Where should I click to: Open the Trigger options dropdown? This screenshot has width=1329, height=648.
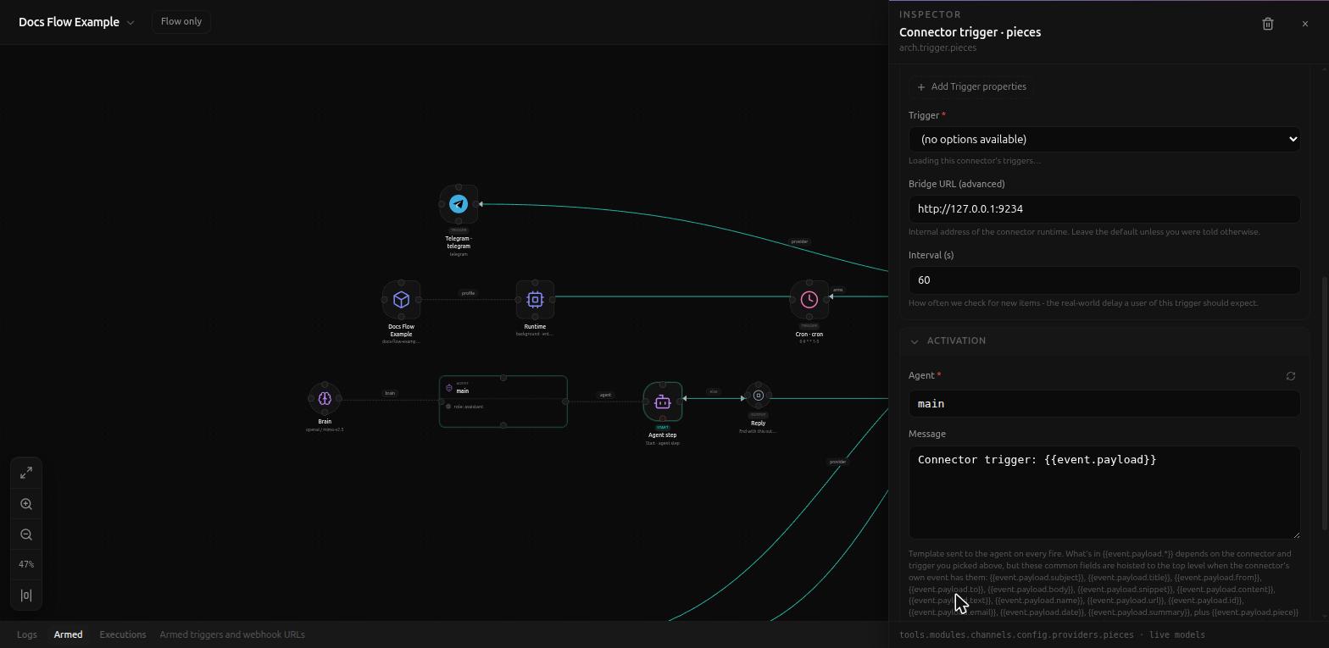pyautogui.click(x=1104, y=139)
